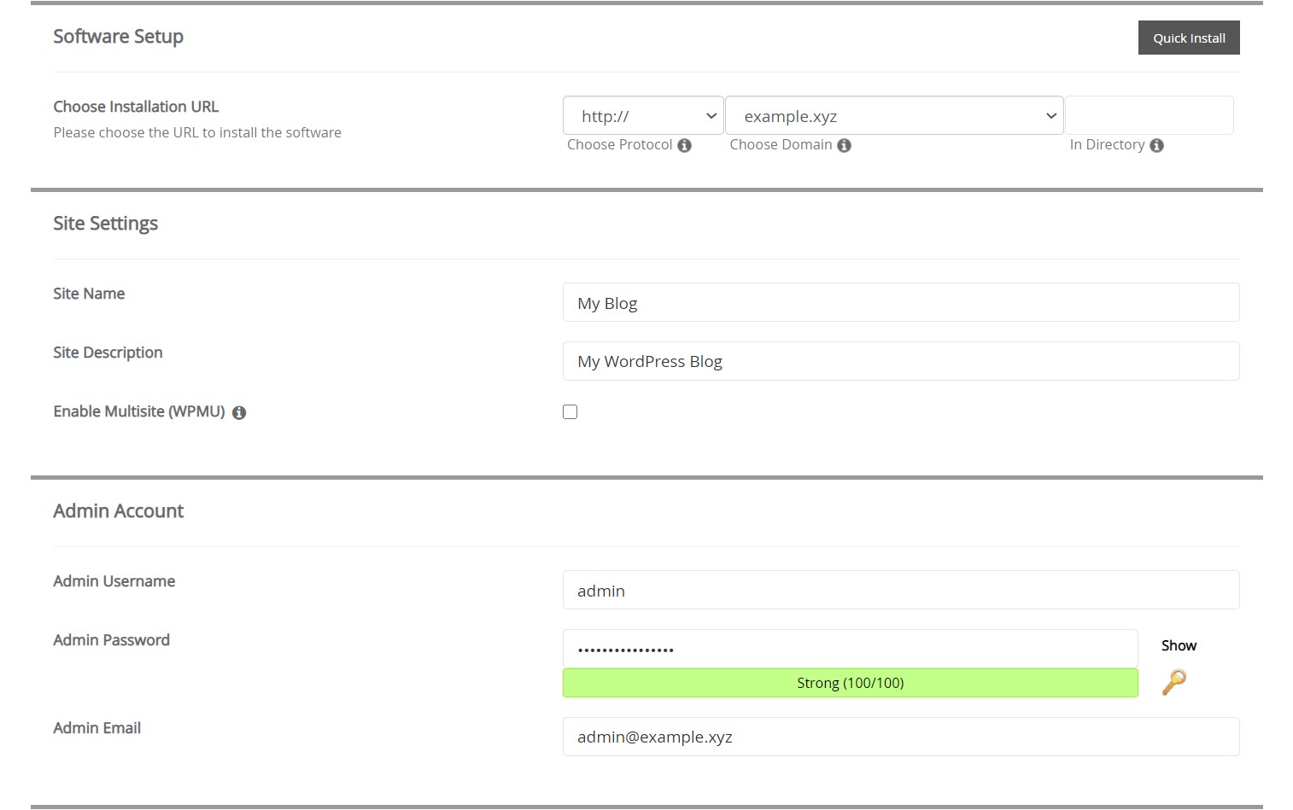Click the Choose Protocol caption
1293x810 pixels.
620,145
